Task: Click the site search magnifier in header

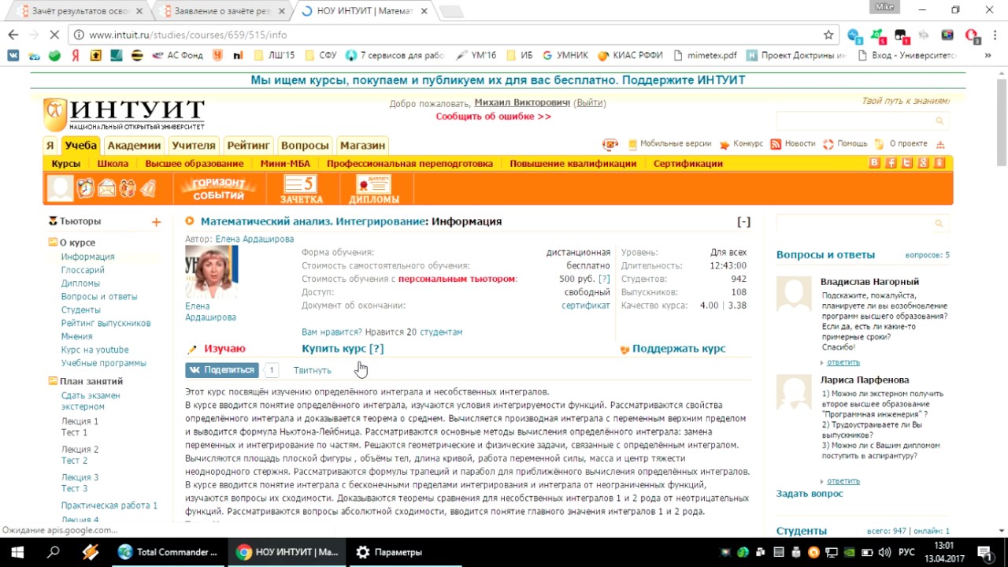Action: pos(939,120)
